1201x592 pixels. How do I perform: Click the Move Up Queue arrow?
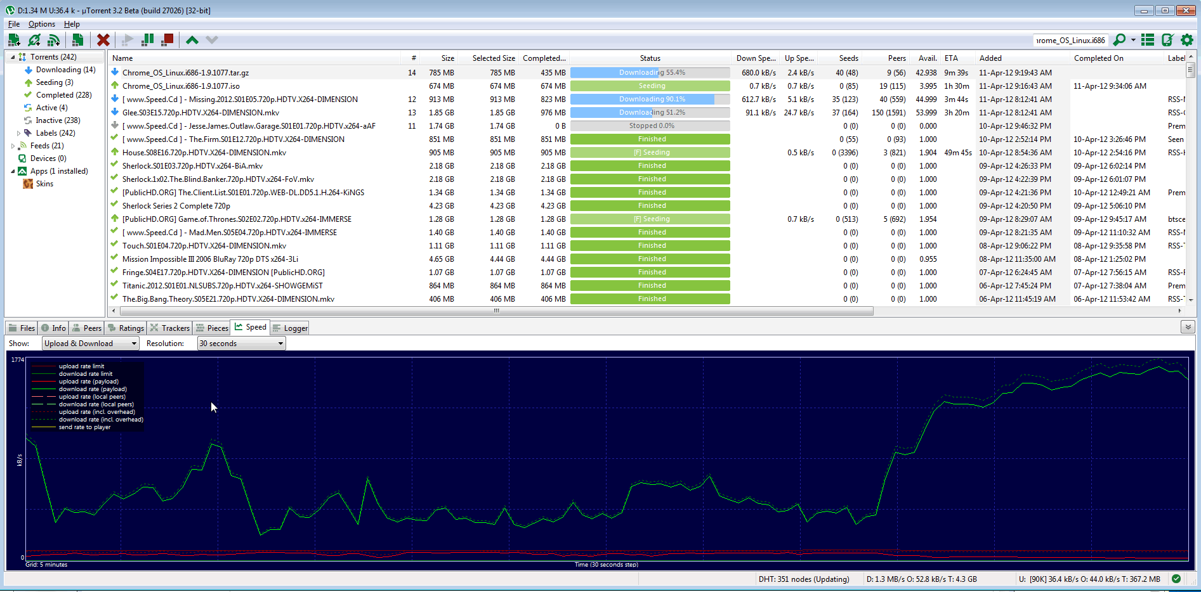tap(192, 40)
